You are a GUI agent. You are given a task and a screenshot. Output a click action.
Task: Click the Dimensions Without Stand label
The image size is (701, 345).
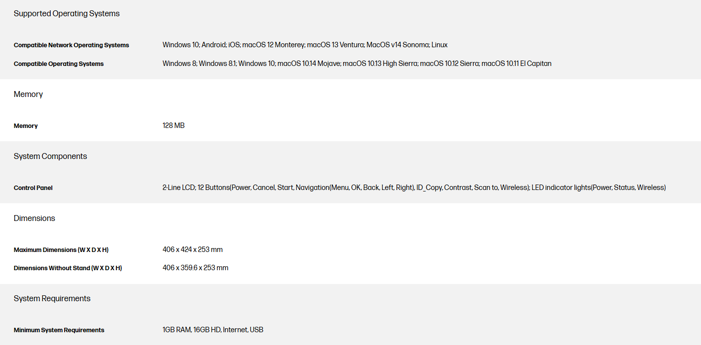tap(68, 268)
